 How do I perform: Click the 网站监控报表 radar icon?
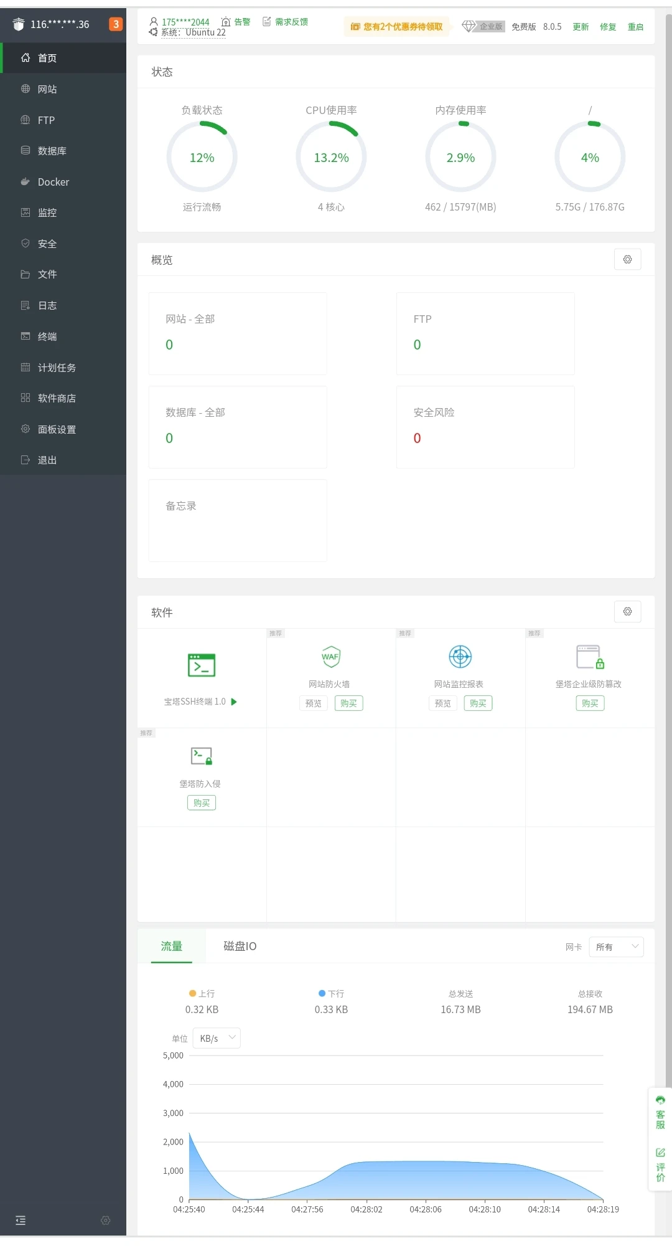460,657
